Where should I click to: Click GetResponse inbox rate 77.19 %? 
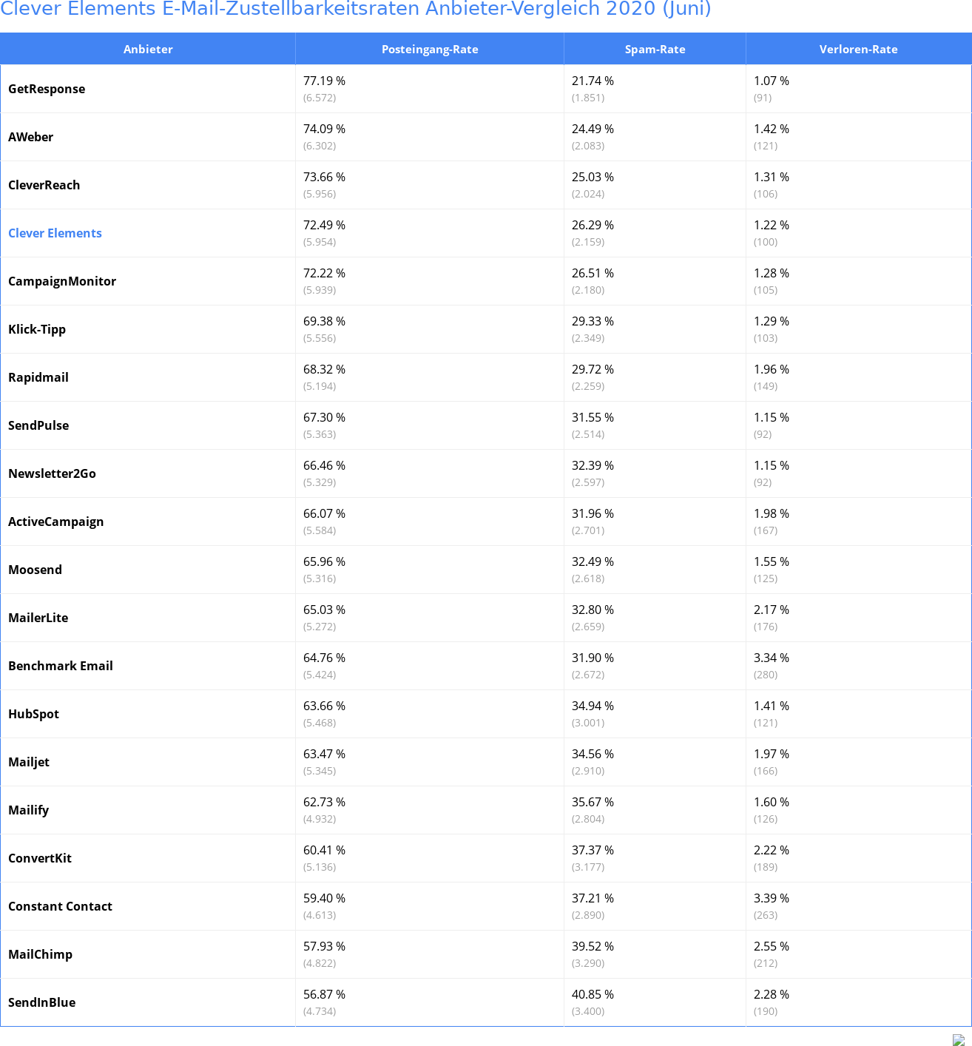tap(324, 81)
